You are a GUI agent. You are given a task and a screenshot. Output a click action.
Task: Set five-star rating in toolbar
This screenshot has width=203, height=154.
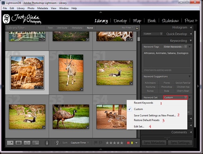pyautogui.click(x=122, y=143)
